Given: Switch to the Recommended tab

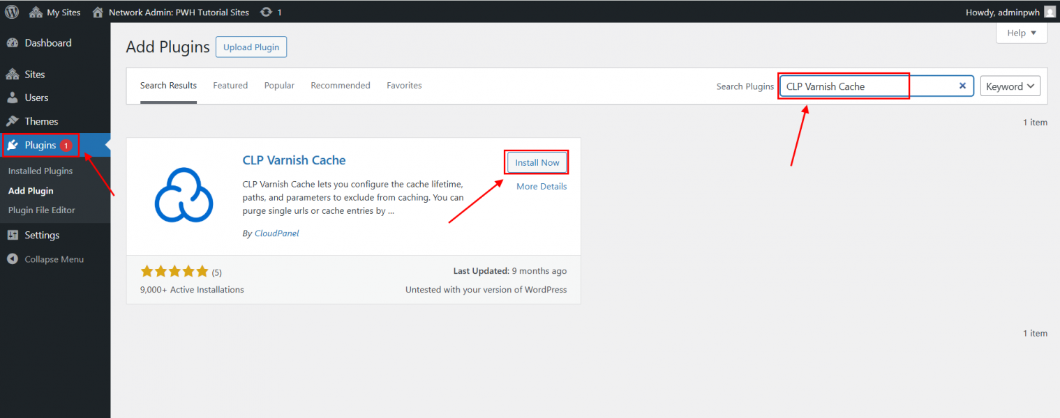Looking at the screenshot, I should coord(341,86).
